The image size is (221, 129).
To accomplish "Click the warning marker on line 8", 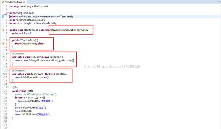I will (3, 30).
